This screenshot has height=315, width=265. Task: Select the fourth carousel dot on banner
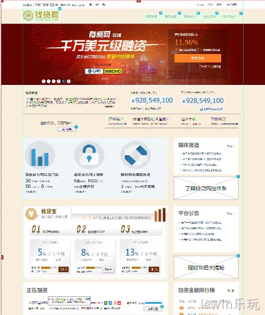click(x=59, y=82)
